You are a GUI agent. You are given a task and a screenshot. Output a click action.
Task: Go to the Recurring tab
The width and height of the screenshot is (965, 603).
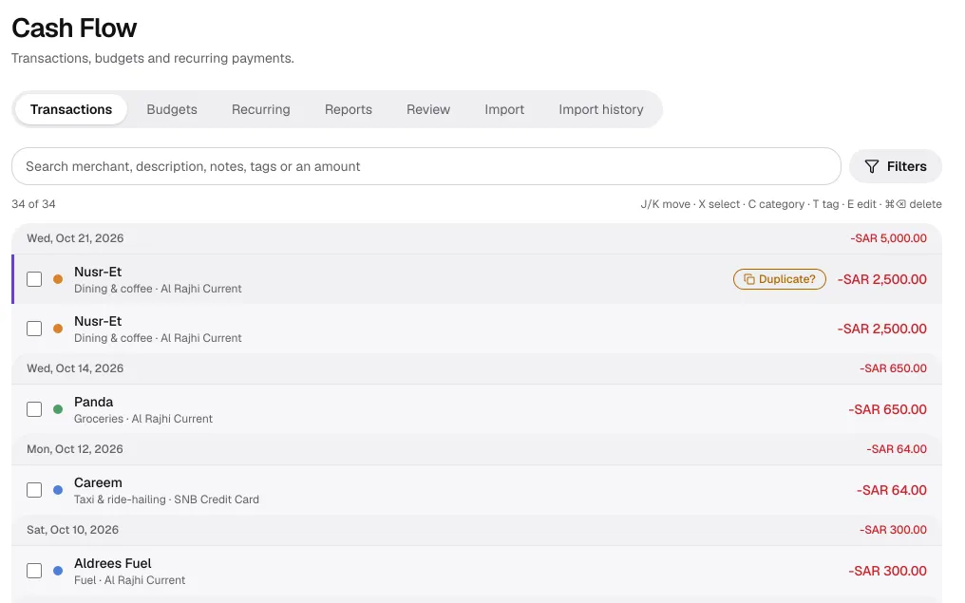point(261,109)
